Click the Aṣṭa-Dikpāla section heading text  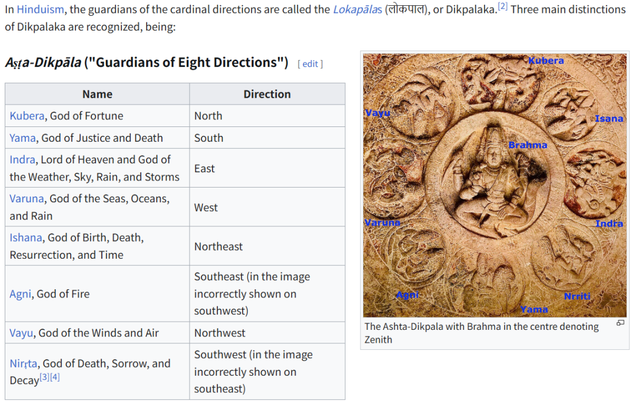click(x=147, y=63)
